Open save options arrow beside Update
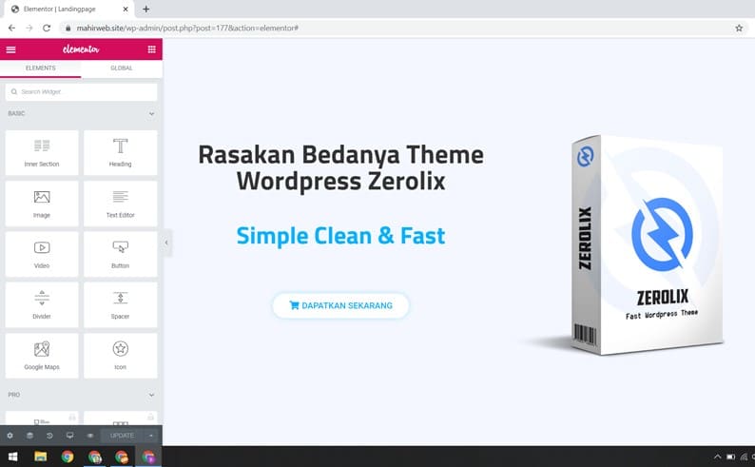The width and height of the screenshot is (755, 467). 151,435
